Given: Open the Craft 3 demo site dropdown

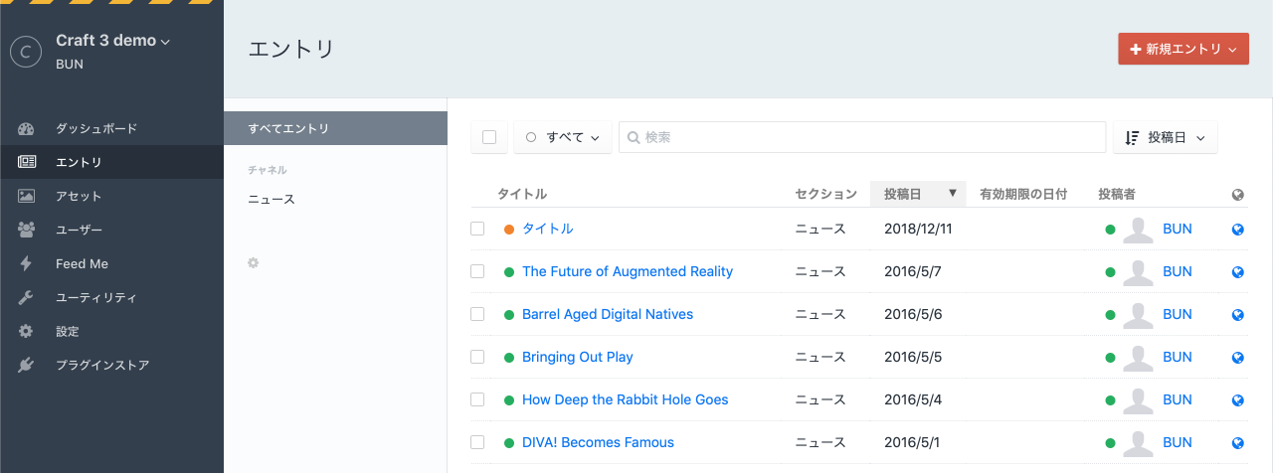Looking at the screenshot, I should coord(113,41).
